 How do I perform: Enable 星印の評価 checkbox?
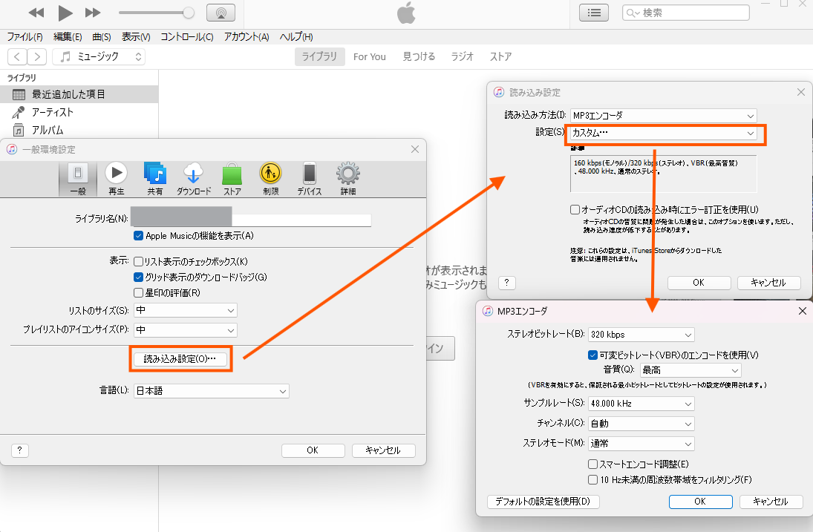point(138,292)
